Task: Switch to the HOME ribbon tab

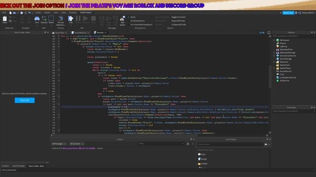Action: tap(38, 13)
